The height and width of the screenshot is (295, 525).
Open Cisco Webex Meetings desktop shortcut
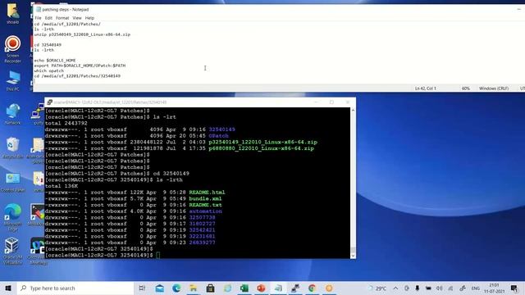(39, 251)
